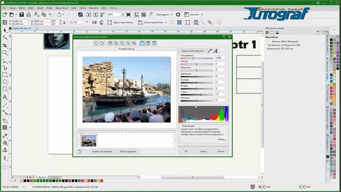Viewport: 341px width, 192px height.
Task: Rotate image counter-clockwise in the adjustment dialog
Action: pyautogui.click(x=96, y=43)
